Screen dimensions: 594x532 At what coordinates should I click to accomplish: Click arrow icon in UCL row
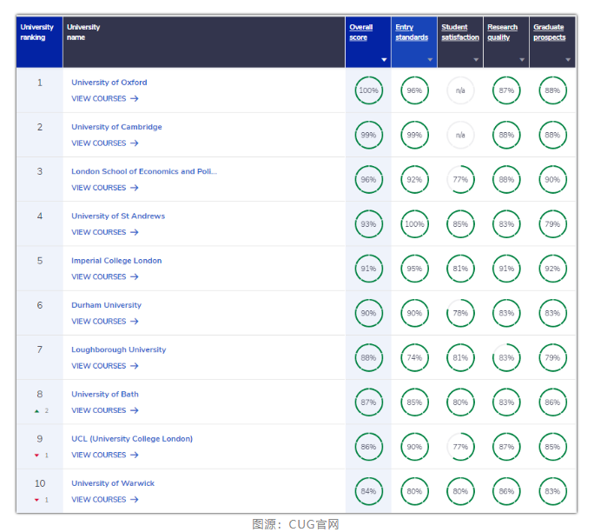coord(134,455)
